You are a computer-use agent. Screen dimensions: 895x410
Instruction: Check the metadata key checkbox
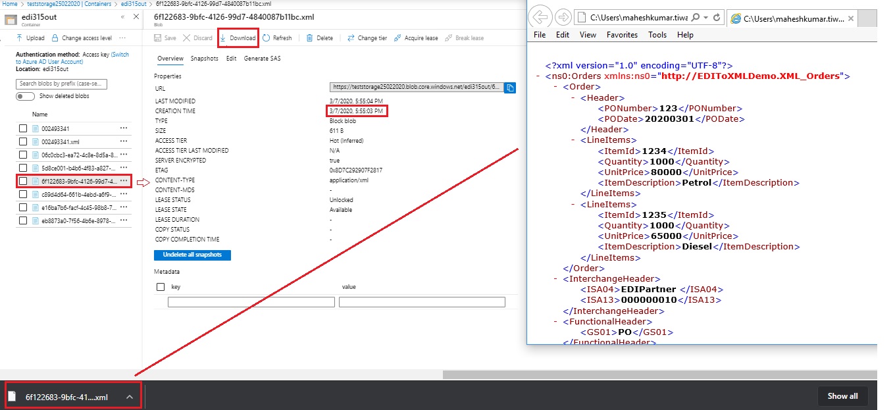coord(161,286)
